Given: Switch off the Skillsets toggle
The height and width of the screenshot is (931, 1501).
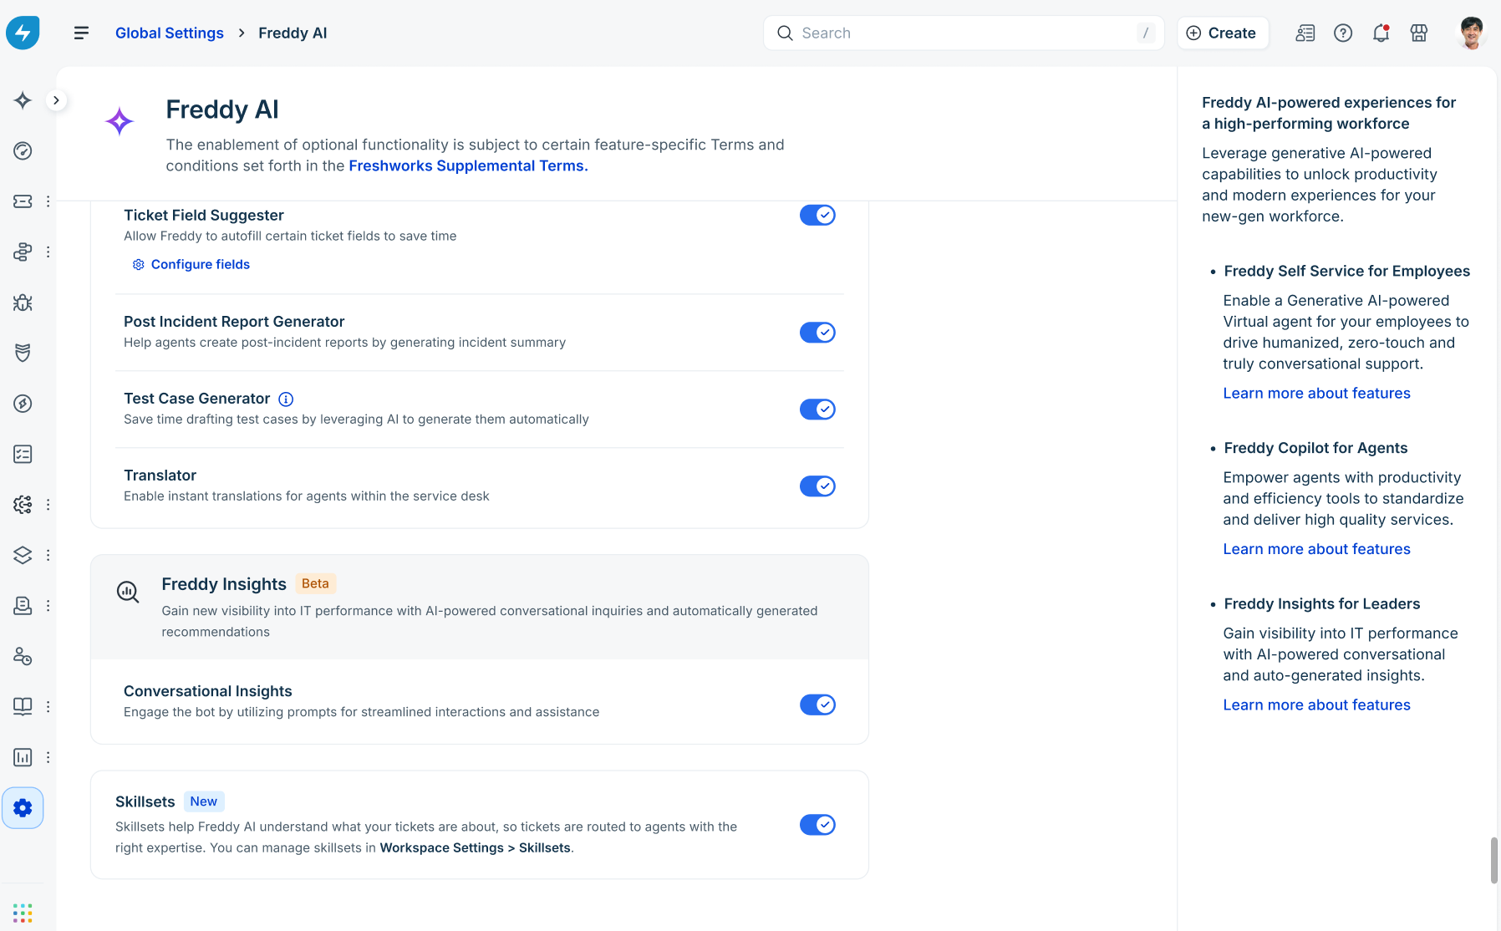Looking at the screenshot, I should 817,825.
